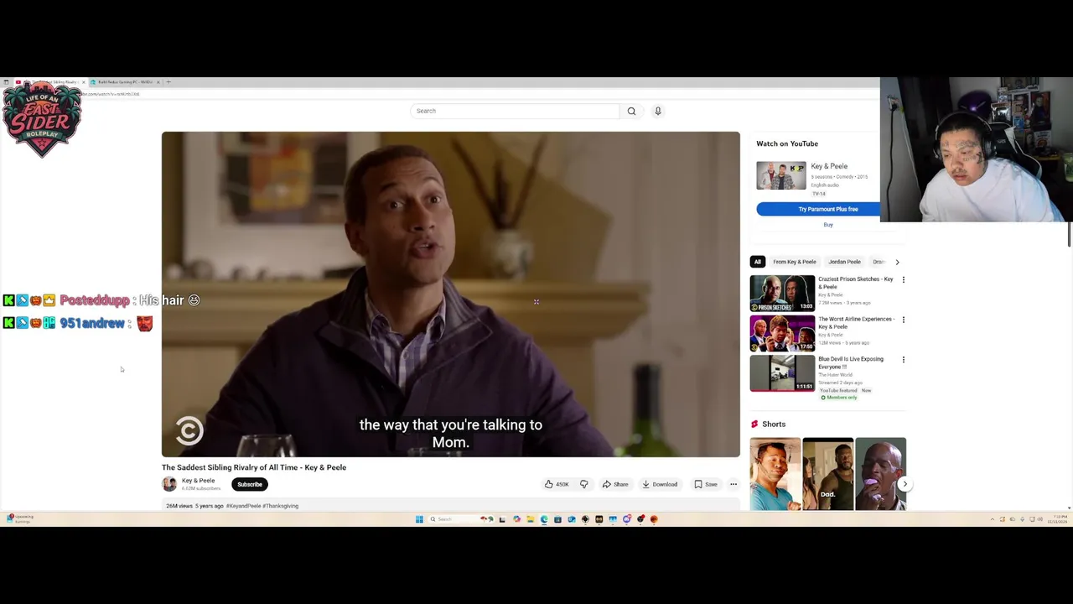
Task: Open the Key & Peele channel name link
Action: tap(199, 481)
